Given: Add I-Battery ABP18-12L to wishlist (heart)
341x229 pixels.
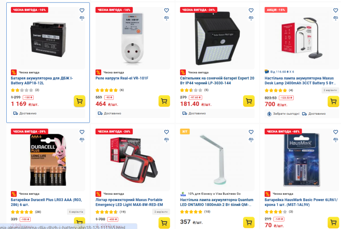Looking at the screenshot, I should tap(82, 10).
